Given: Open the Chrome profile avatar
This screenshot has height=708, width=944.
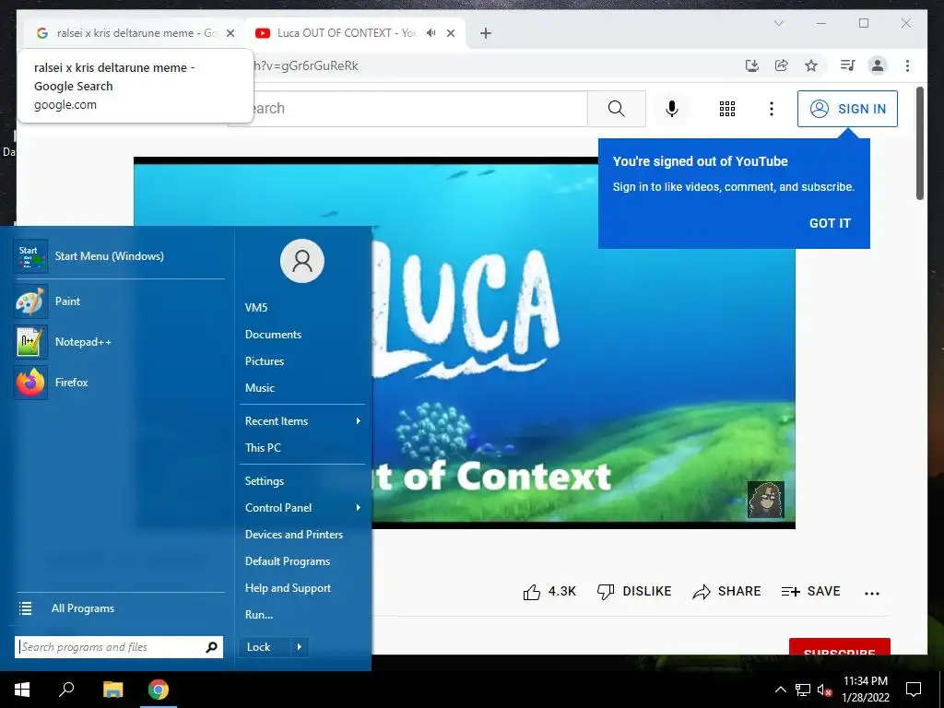Looking at the screenshot, I should 878,65.
